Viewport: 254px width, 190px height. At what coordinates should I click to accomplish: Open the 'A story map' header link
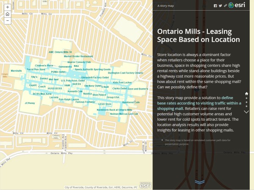click(165, 6)
